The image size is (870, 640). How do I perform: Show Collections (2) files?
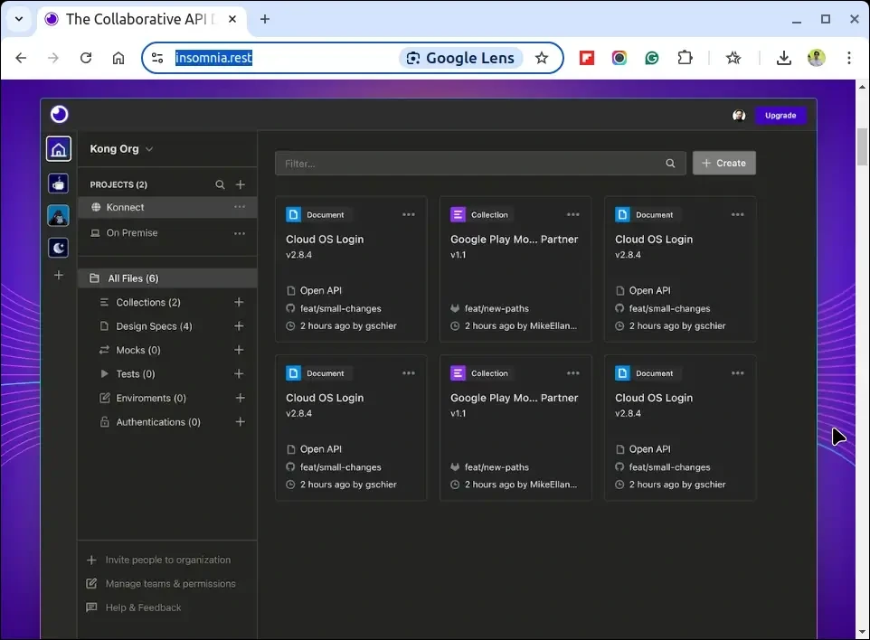click(147, 302)
